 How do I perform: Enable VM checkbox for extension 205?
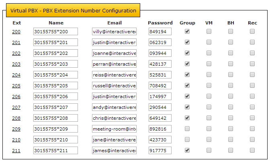pyautogui.click(x=209, y=85)
